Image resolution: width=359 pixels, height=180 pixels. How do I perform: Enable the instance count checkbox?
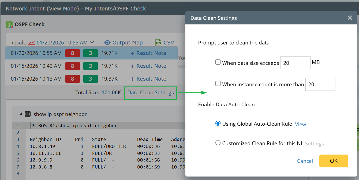point(218,84)
